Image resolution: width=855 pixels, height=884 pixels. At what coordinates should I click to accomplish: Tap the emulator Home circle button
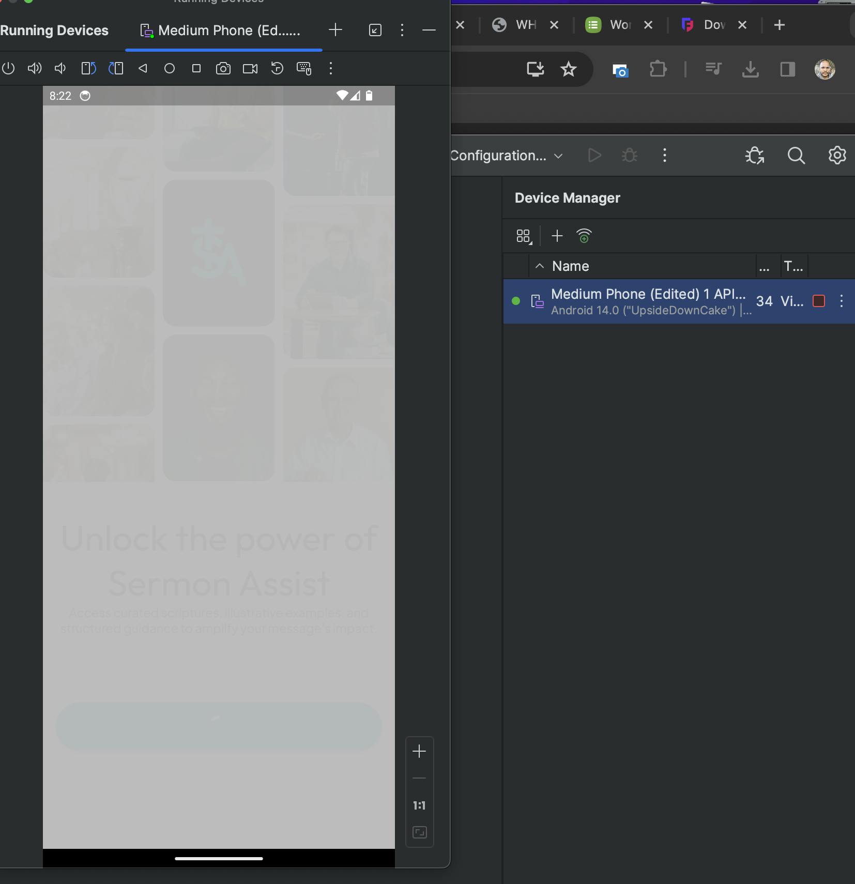(x=170, y=68)
